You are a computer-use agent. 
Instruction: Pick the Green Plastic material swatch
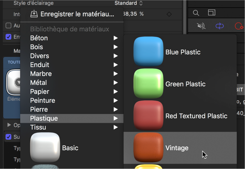coord(148,83)
